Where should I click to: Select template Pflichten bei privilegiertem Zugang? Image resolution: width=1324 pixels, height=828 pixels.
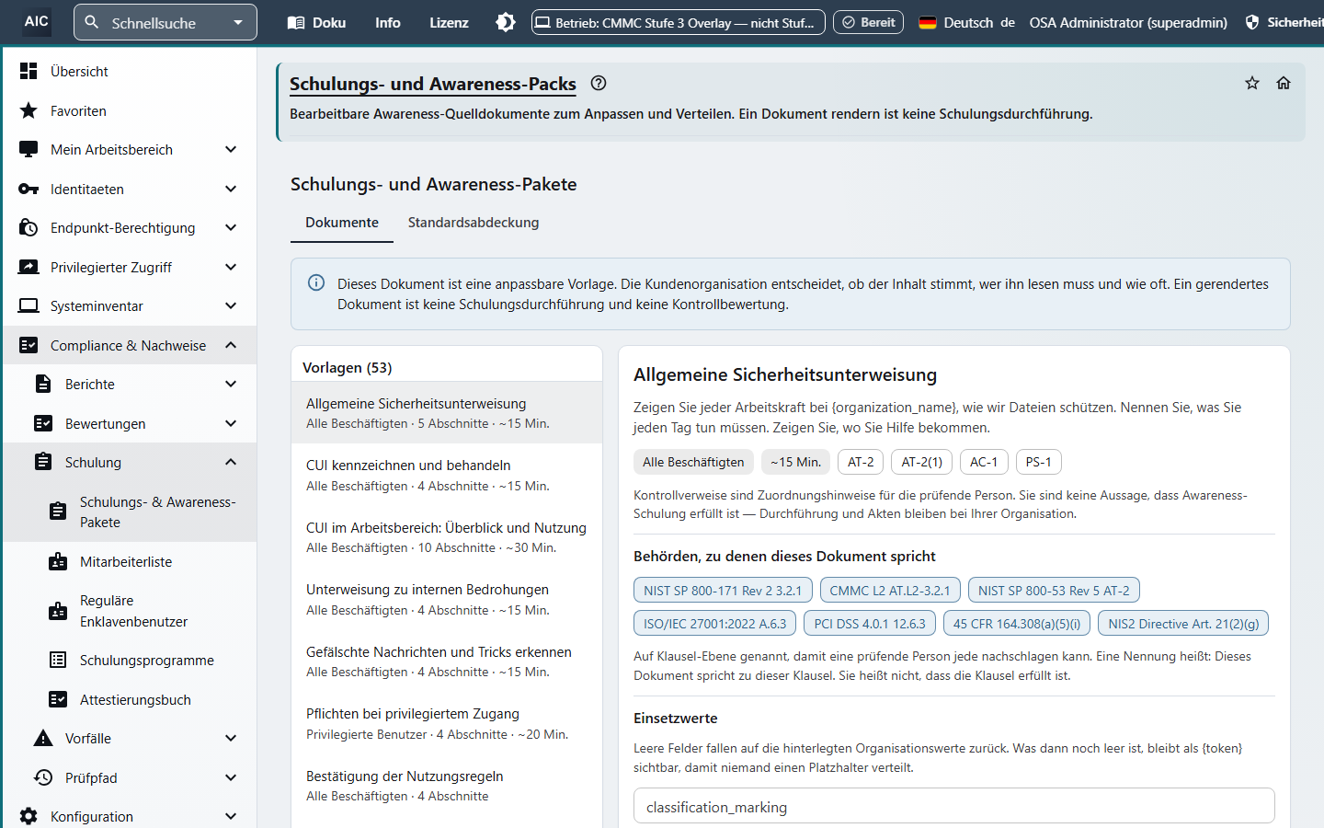[x=447, y=723]
